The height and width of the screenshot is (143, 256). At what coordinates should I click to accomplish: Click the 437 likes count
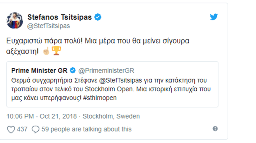[22, 129]
